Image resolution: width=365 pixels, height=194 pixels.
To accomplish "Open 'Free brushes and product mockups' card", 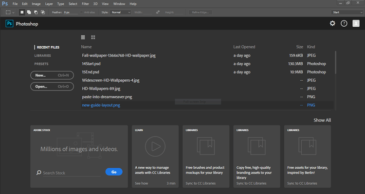I will [x=206, y=156].
